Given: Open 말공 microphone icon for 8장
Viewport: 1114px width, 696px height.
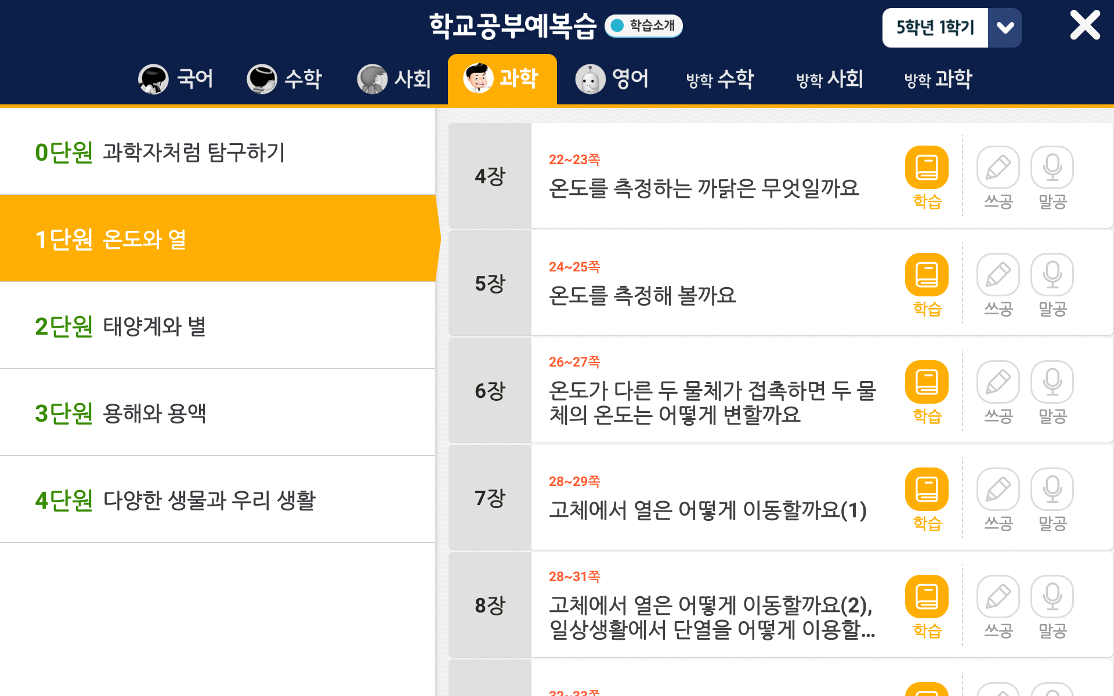Looking at the screenshot, I should pos(1052,596).
